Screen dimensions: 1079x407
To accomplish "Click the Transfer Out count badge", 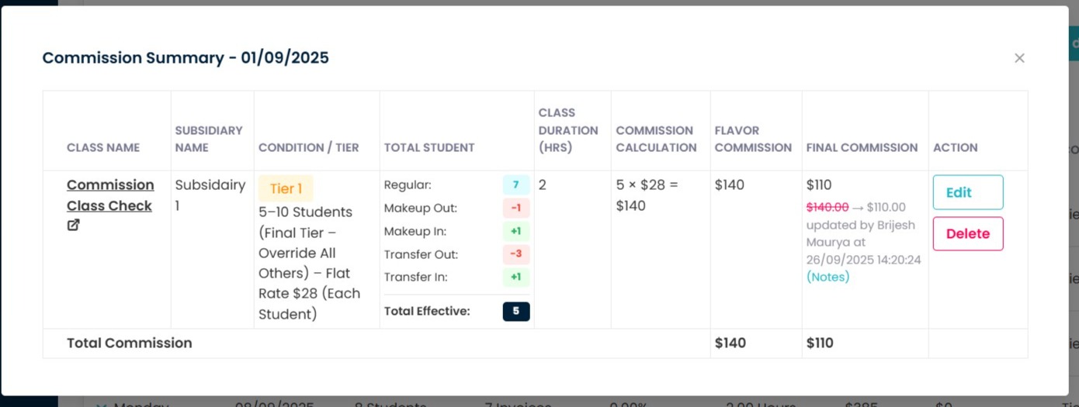I will 515,254.
